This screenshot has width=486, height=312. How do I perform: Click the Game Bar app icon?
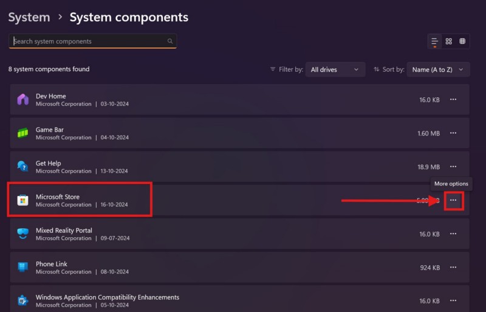[23, 133]
